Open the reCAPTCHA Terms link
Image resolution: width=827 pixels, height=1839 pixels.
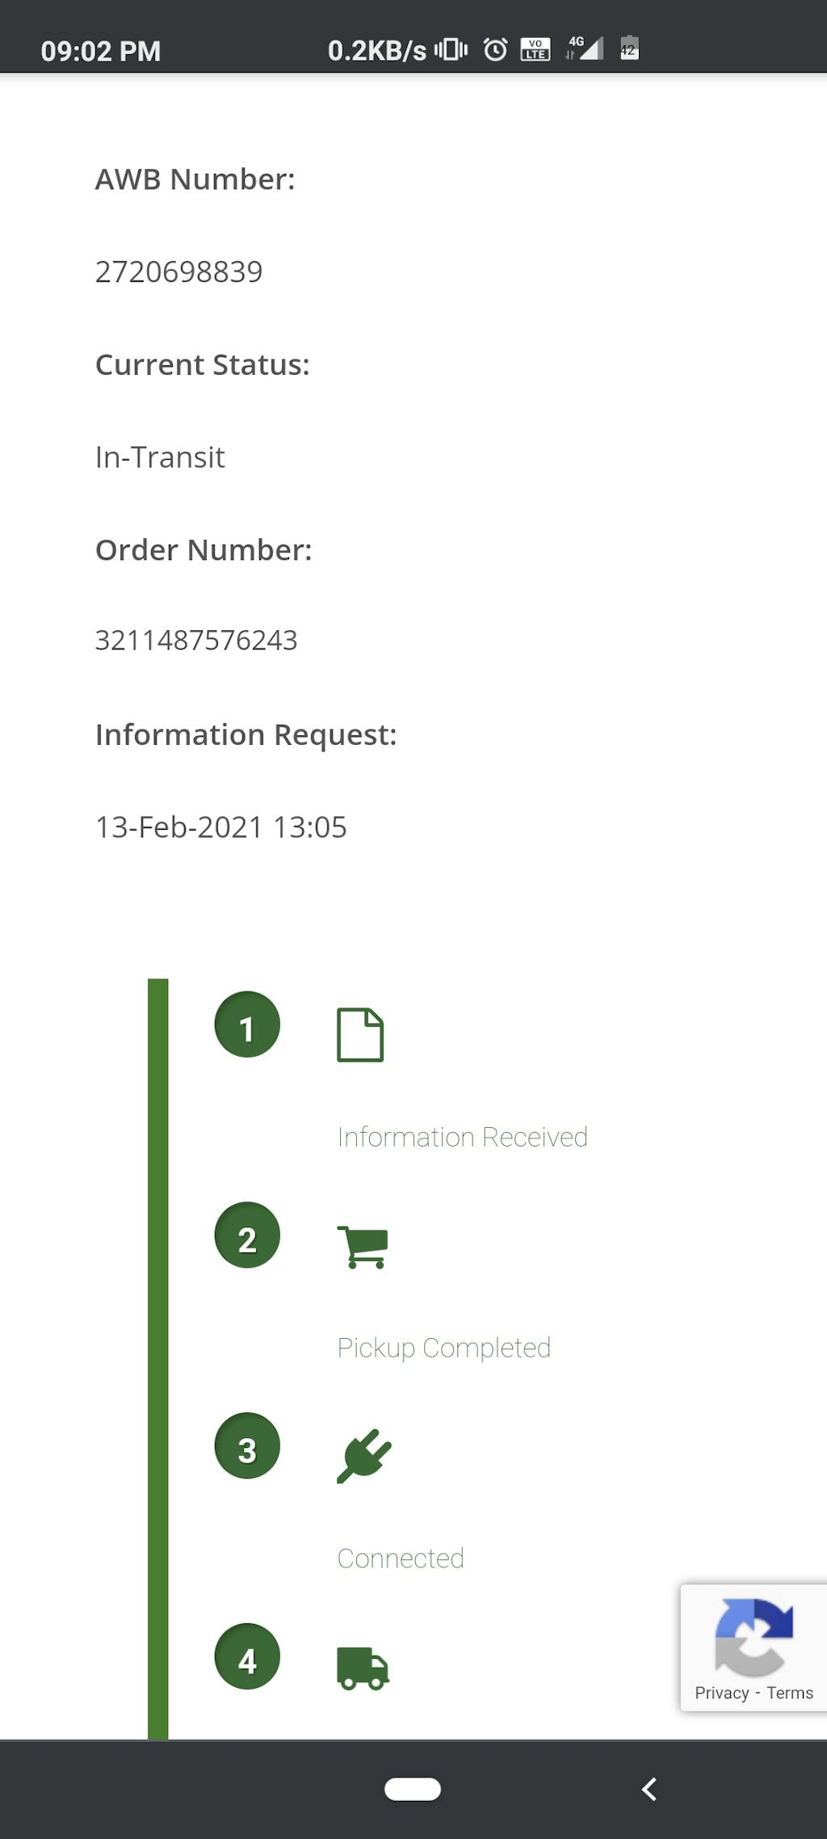pyautogui.click(x=790, y=1694)
